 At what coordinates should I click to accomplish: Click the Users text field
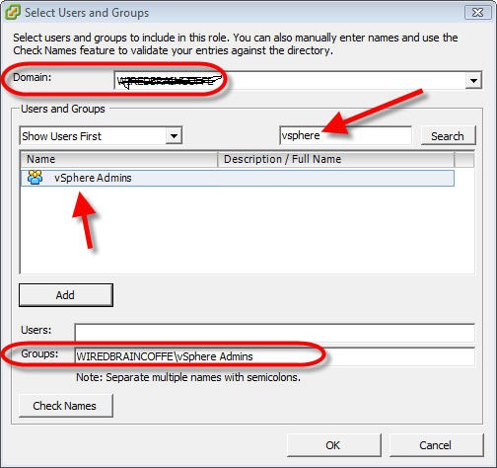[274, 333]
